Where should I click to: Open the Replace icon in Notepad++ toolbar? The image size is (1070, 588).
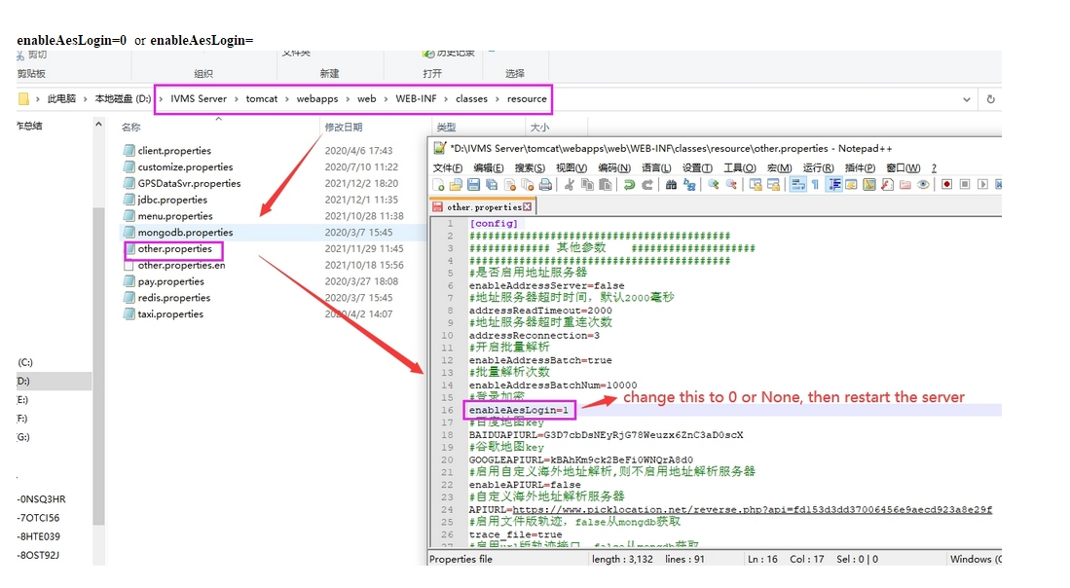(x=689, y=185)
